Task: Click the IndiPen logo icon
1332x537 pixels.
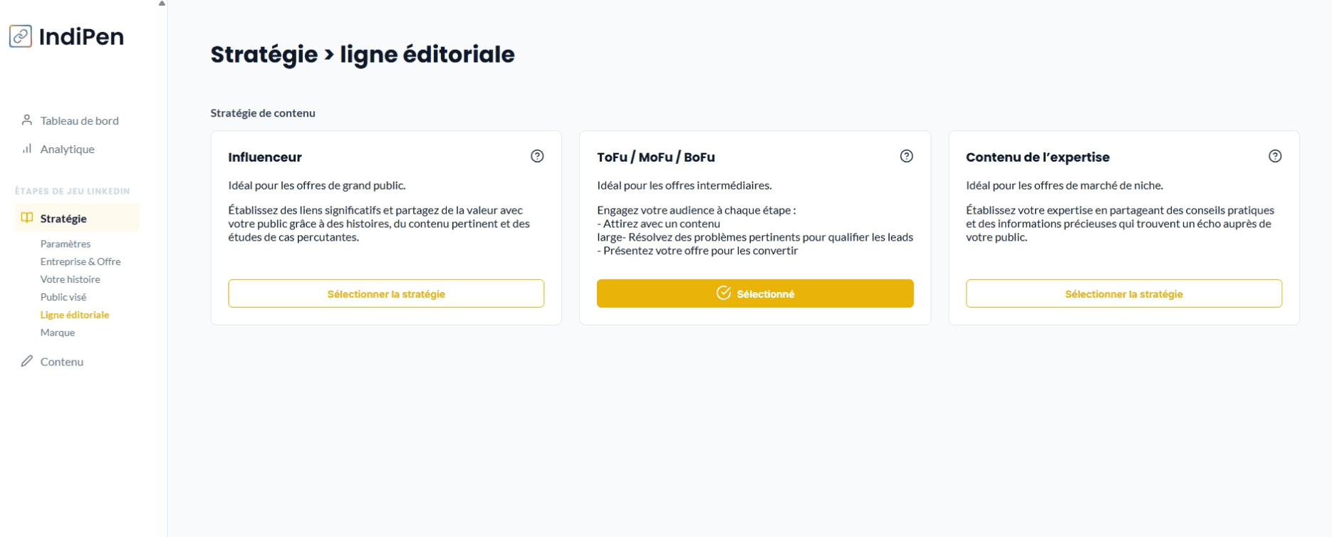Action: [x=21, y=36]
